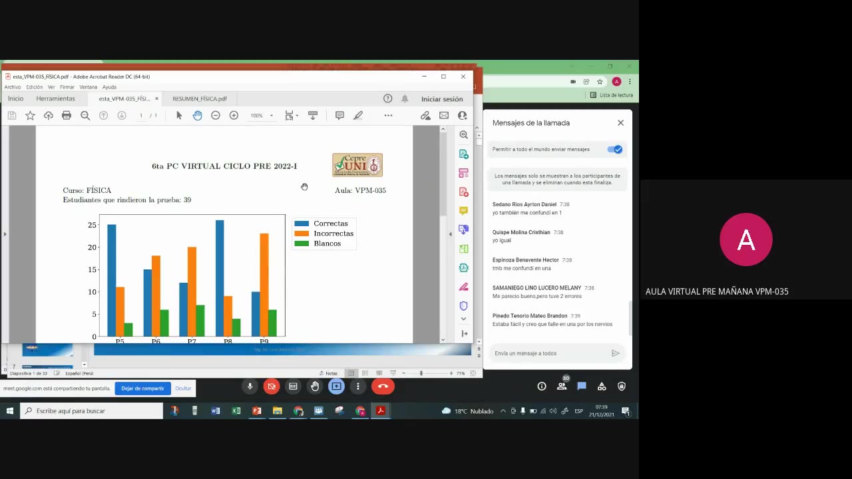Open more tools ellipsis in Acrobat toolbar
This screenshot has height=479, width=852.
(x=388, y=115)
